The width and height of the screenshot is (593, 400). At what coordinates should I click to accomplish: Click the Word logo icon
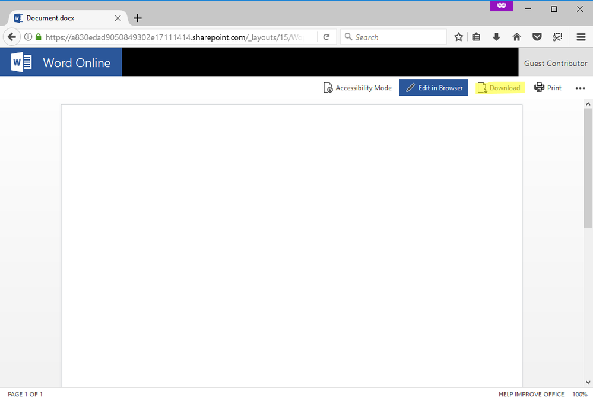(21, 62)
